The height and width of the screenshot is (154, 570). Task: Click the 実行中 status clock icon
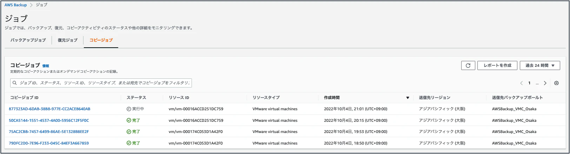[x=129, y=109]
